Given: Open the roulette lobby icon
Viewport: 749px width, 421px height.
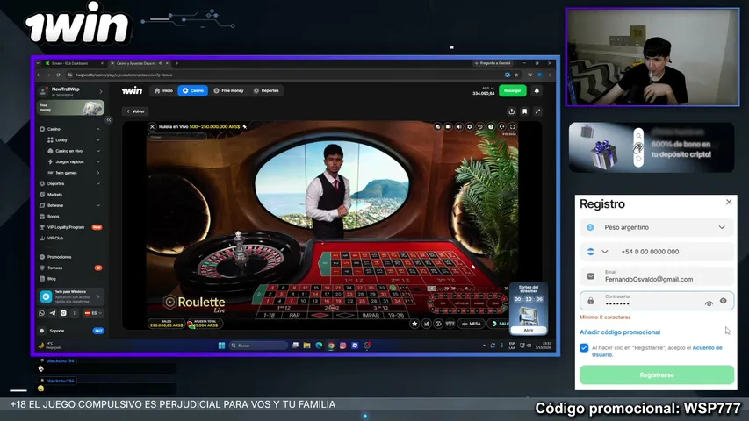Looking at the screenshot, I should 501,126.
